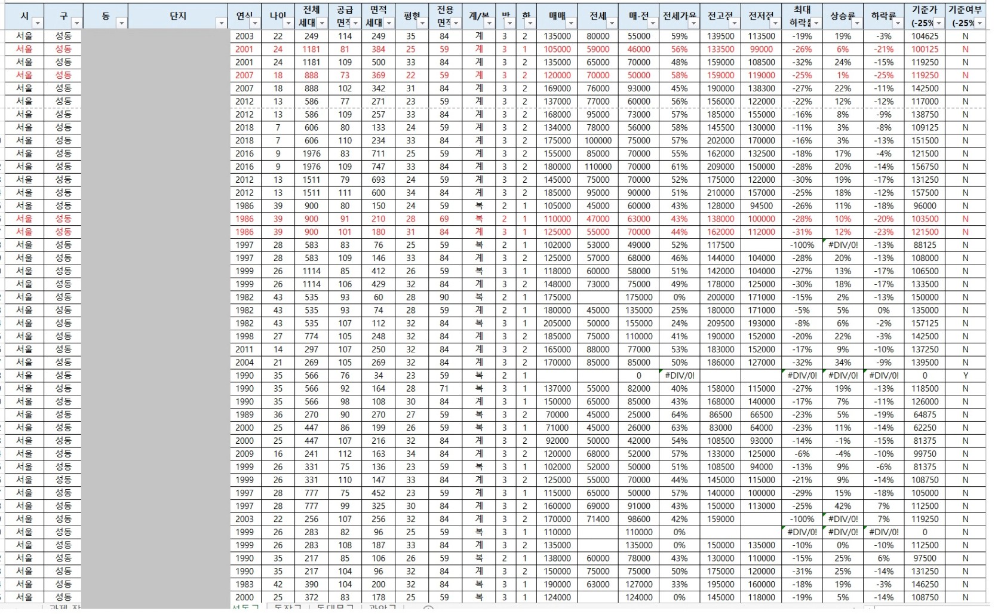Expand the 기준가 (-25%) header filter
The height and width of the screenshot is (614, 1001).
point(939,23)
